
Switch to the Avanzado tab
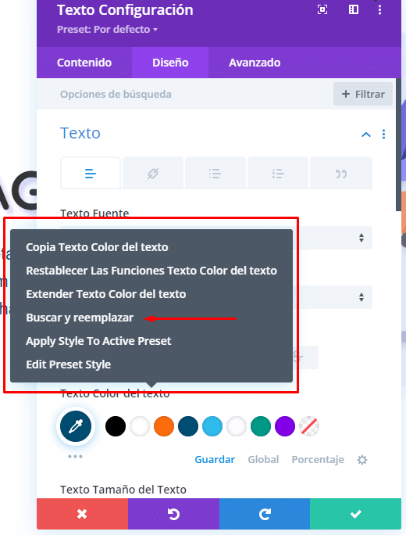pos(255,63)
